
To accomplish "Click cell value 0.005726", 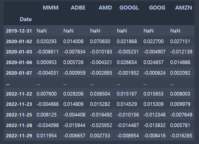I will click(x=73, y=62).
